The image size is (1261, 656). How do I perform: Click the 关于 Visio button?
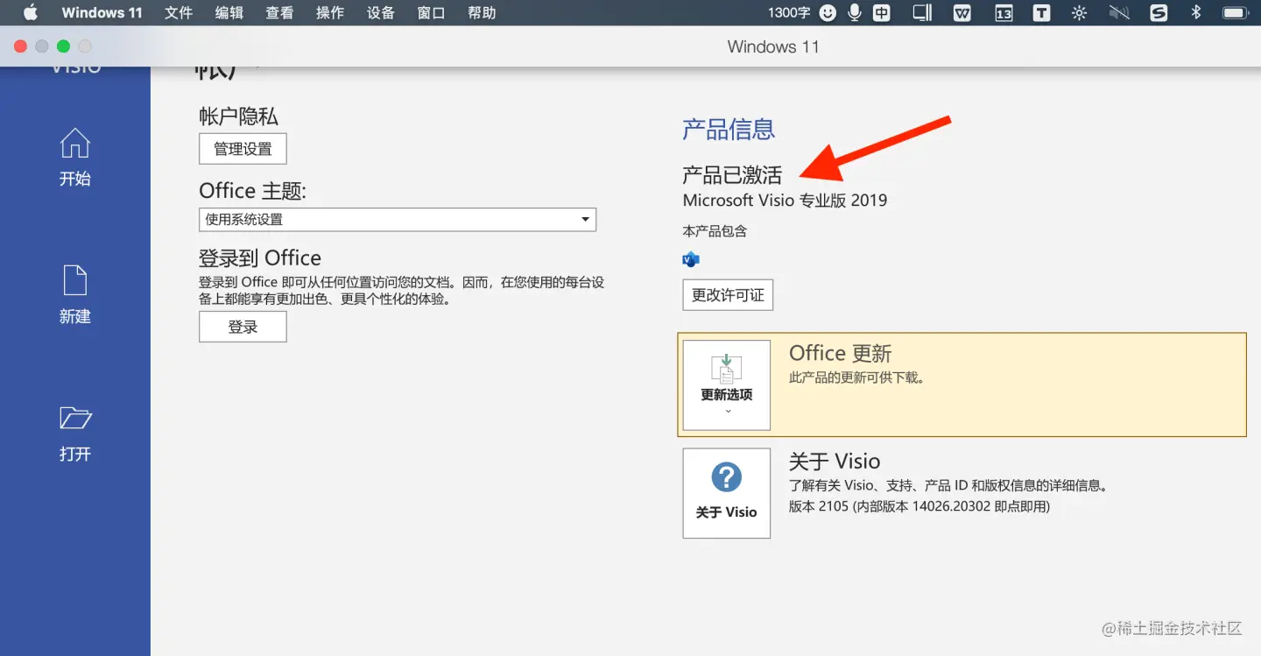pos(727,493)
